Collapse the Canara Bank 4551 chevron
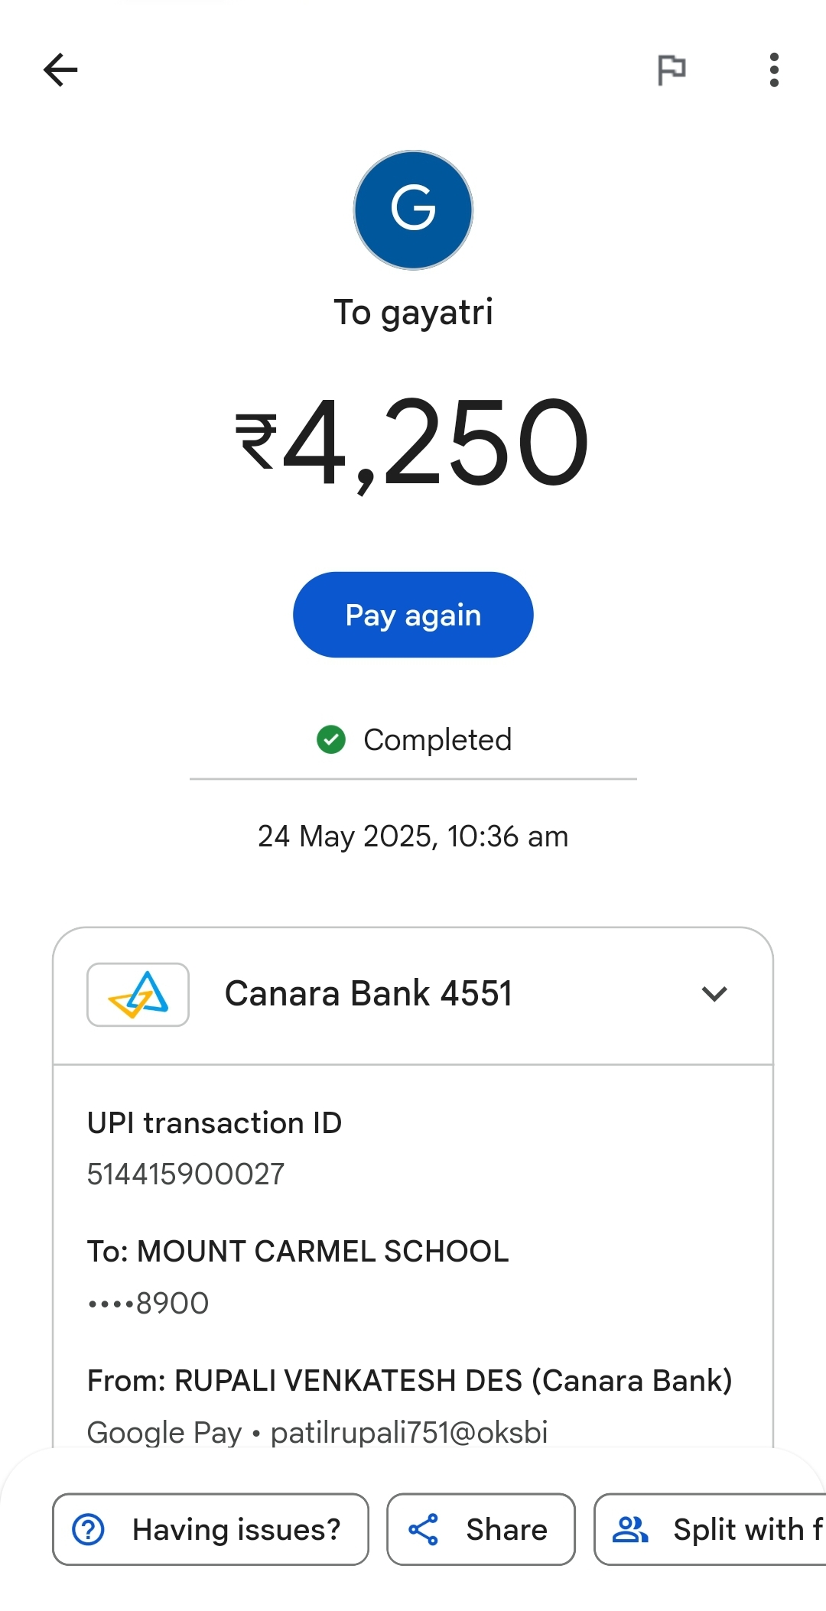The image size is (826, 1611). [x=714, y=994]
